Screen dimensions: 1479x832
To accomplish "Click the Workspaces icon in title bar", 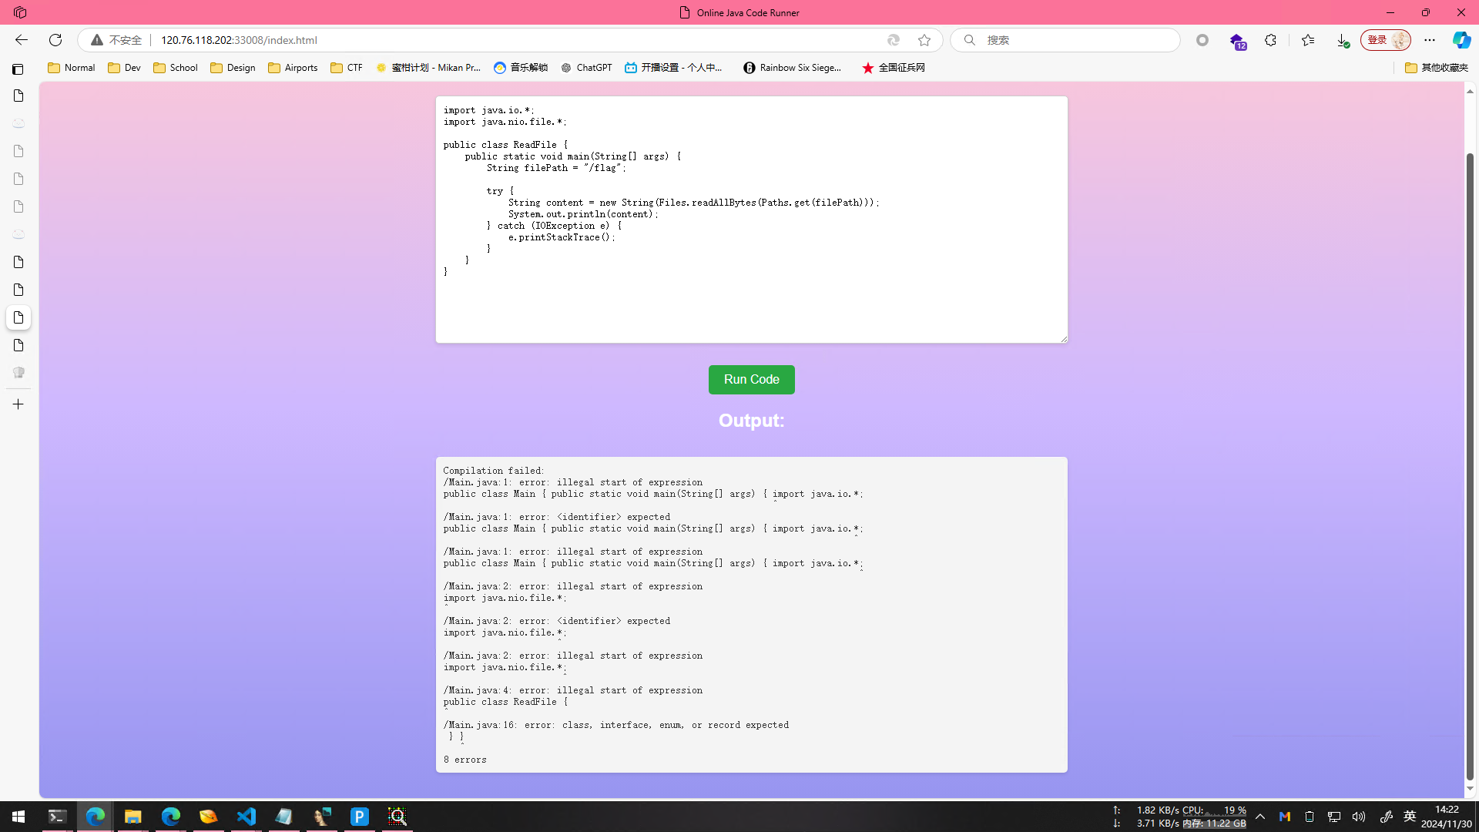I will coord(20,12).
